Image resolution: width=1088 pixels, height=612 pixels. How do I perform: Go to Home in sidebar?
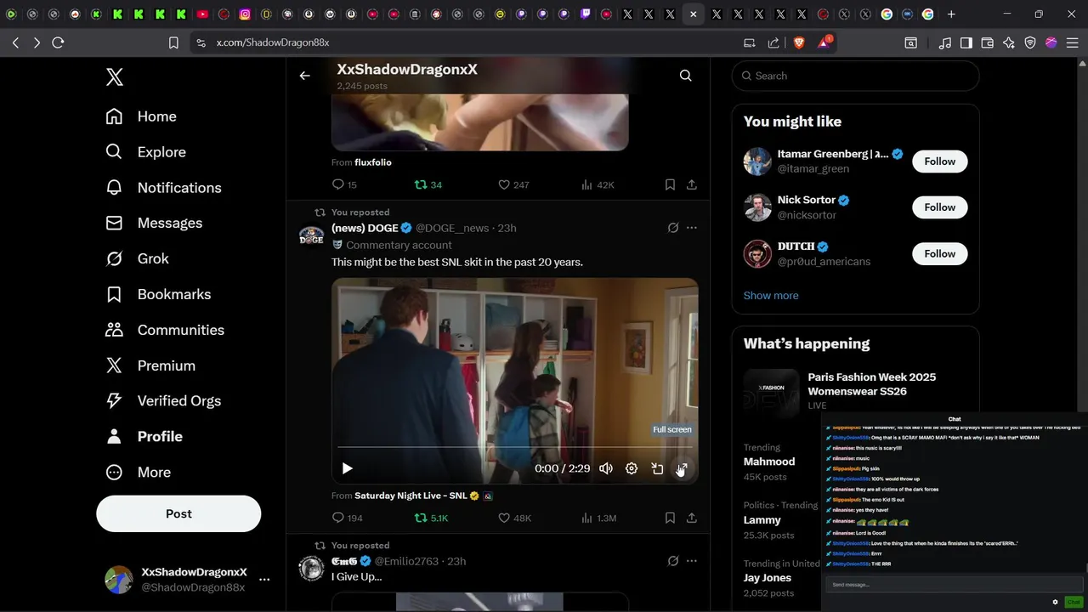pos(141,116)
